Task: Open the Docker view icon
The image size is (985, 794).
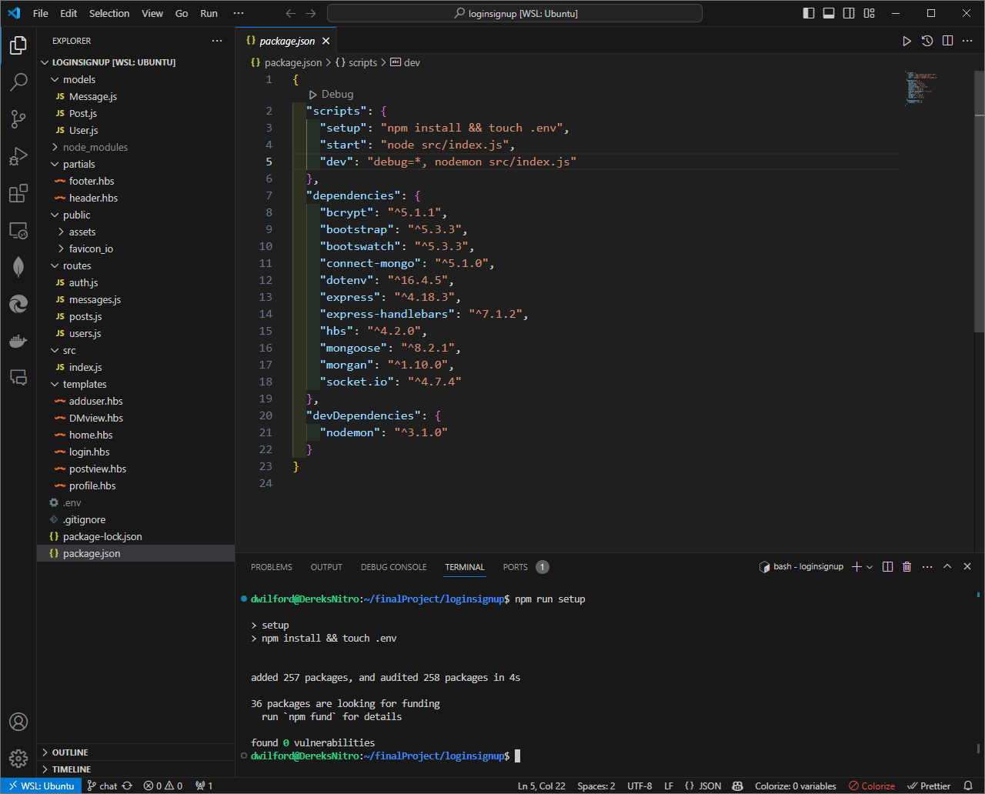Action: tap(18, 341)
